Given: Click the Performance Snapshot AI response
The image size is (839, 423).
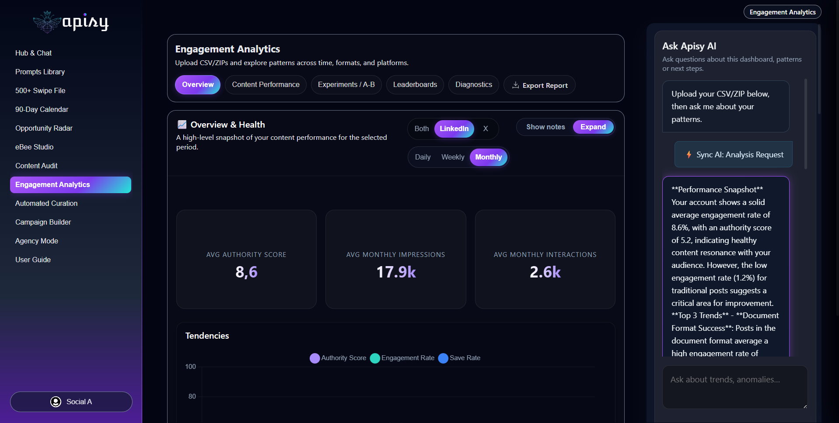Looking at the screenshot, I should click(x=726, y=267).
